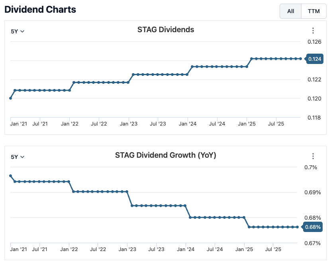The image size is (331, 263).
Task: Click the STAG Dividends chart title
Action: [166, 30]
